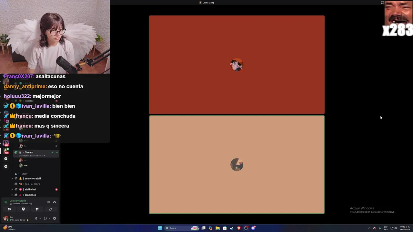Click the taskbar Buscar search box
Screen dimensions: 413x232
(182, 228)
